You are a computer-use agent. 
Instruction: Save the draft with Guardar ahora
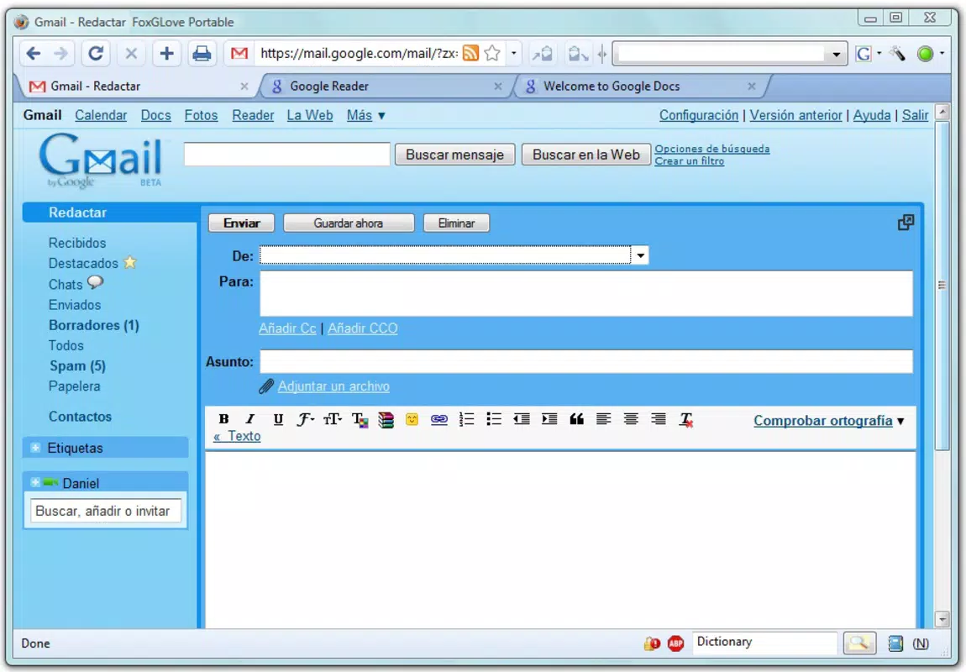tap(348, 223)
